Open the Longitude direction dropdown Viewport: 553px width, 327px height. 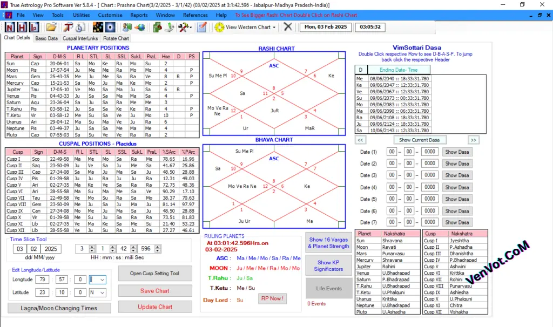(102, 280)
